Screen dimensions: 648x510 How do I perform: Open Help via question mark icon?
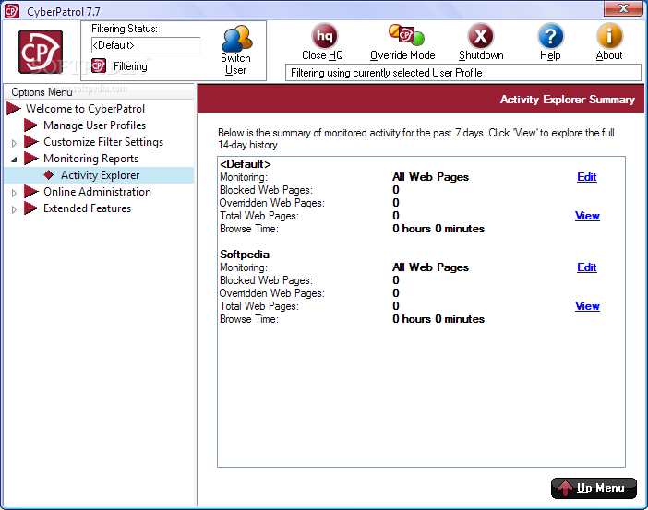(x=550, y=36)
